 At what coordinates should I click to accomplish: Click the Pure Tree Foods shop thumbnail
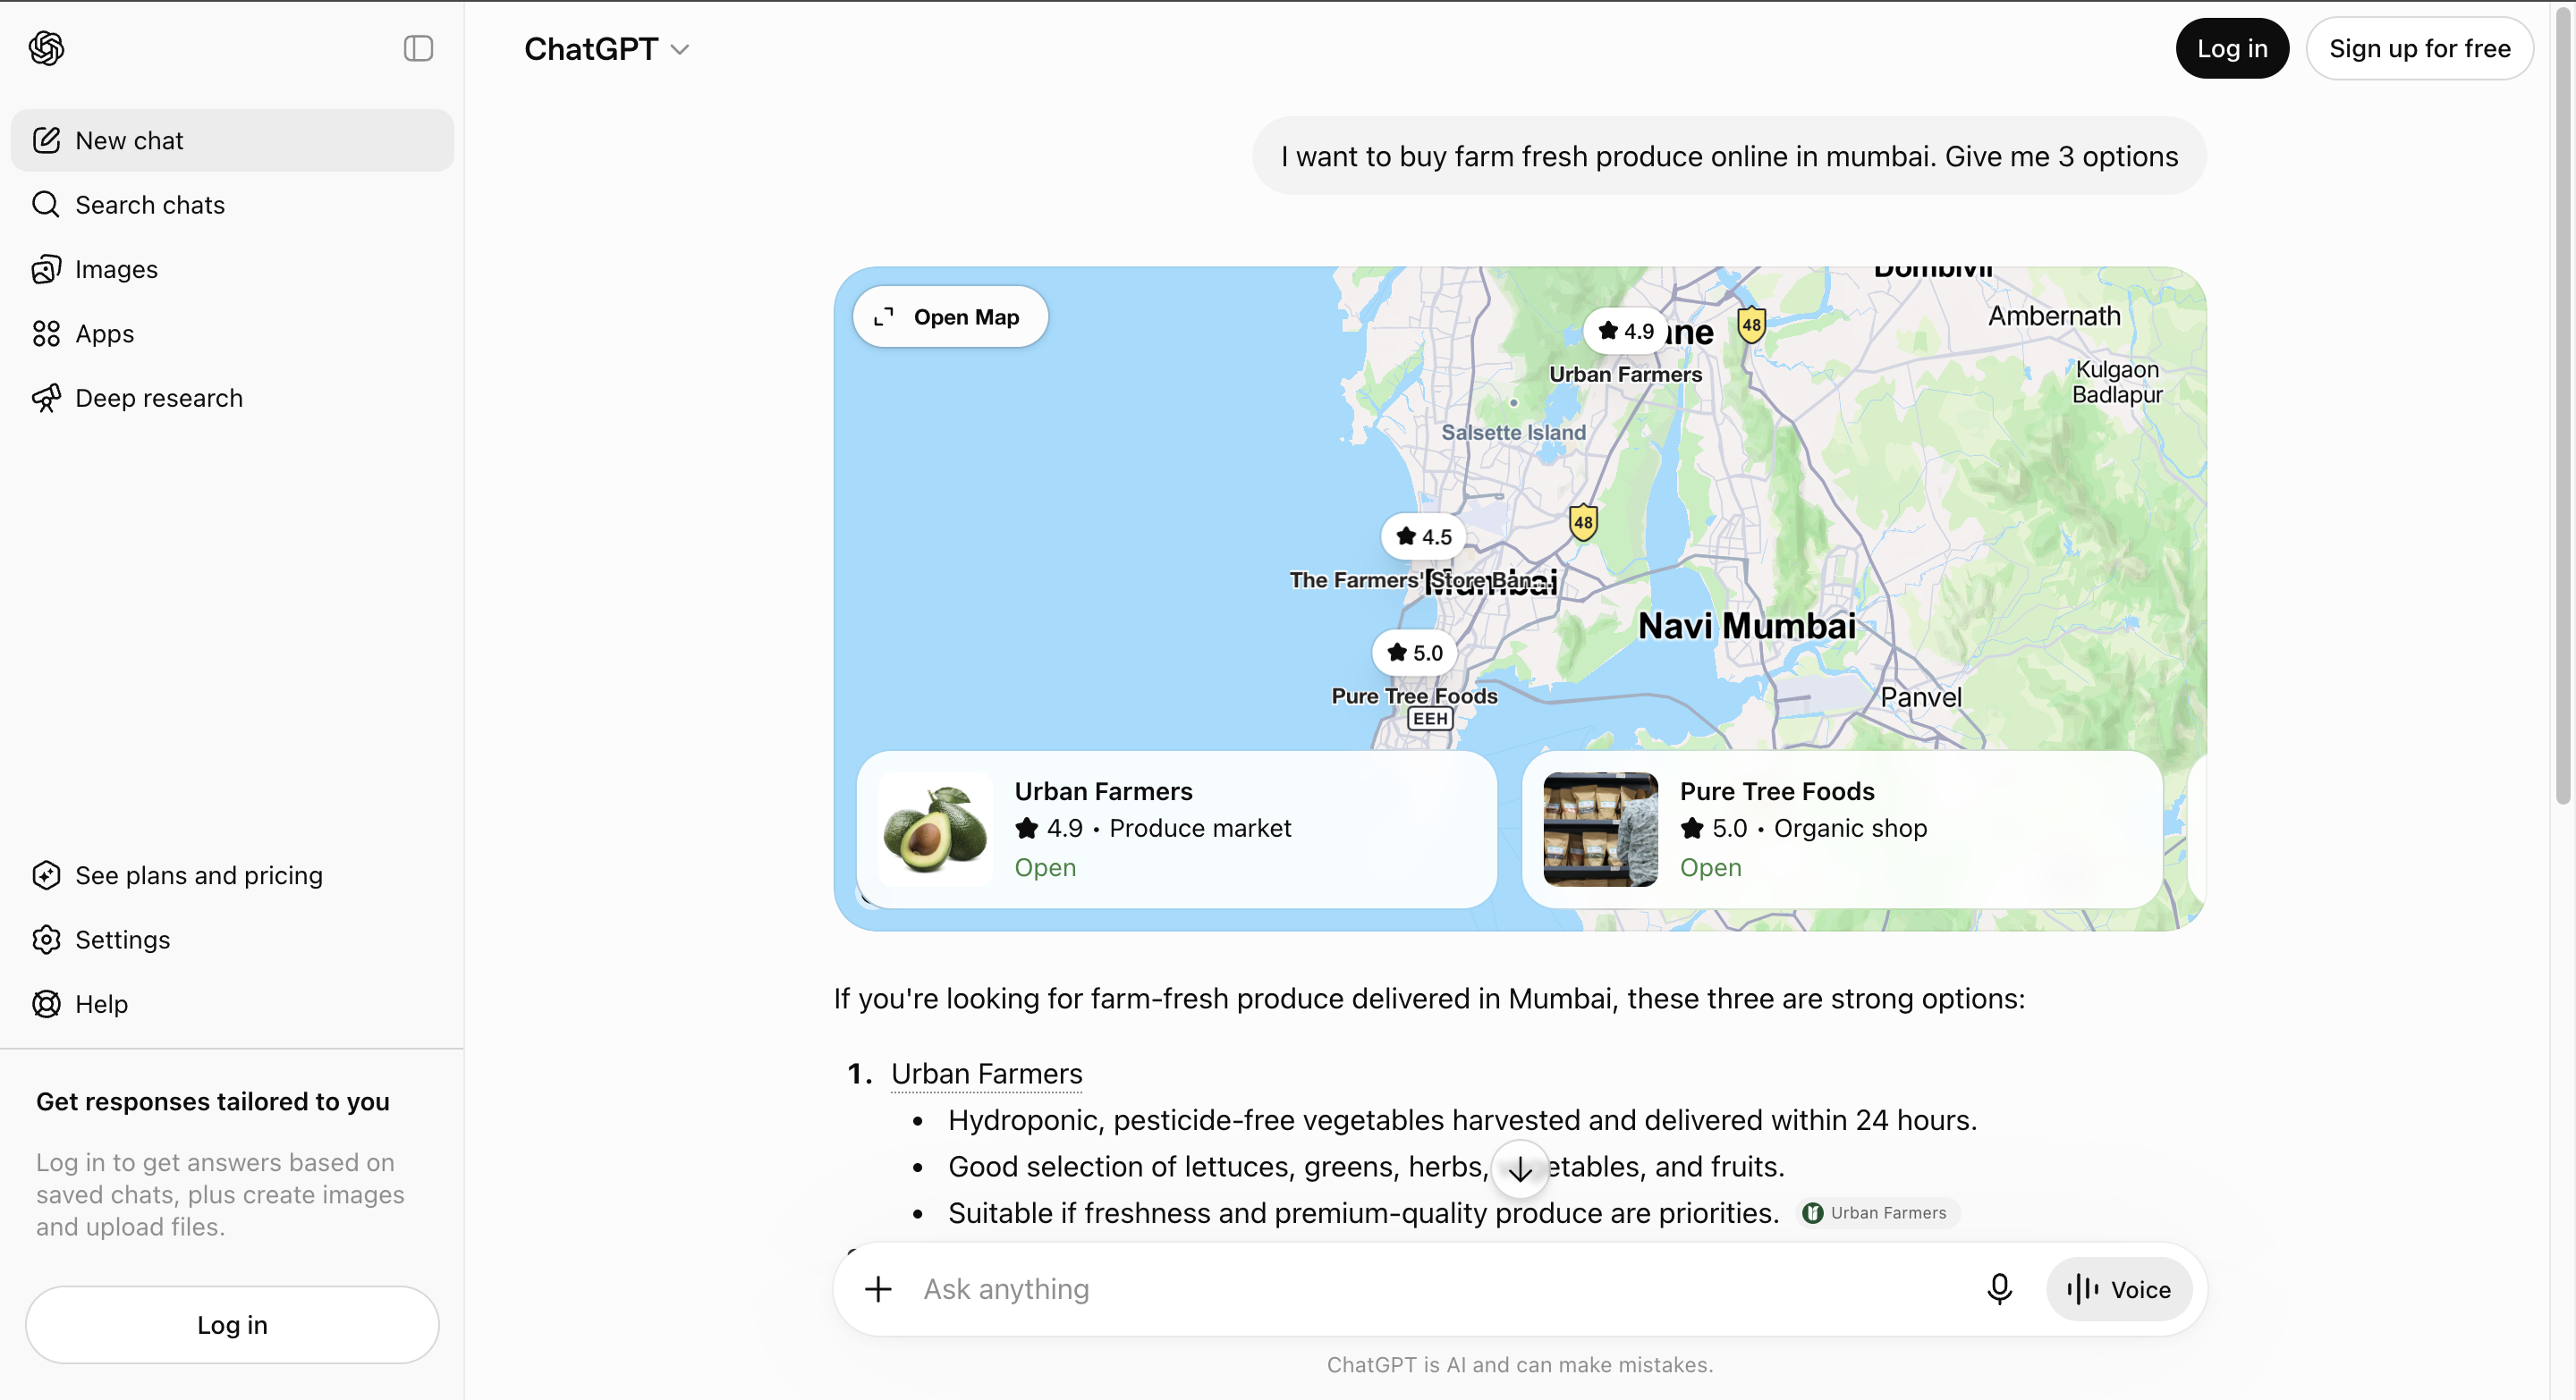1600,829
